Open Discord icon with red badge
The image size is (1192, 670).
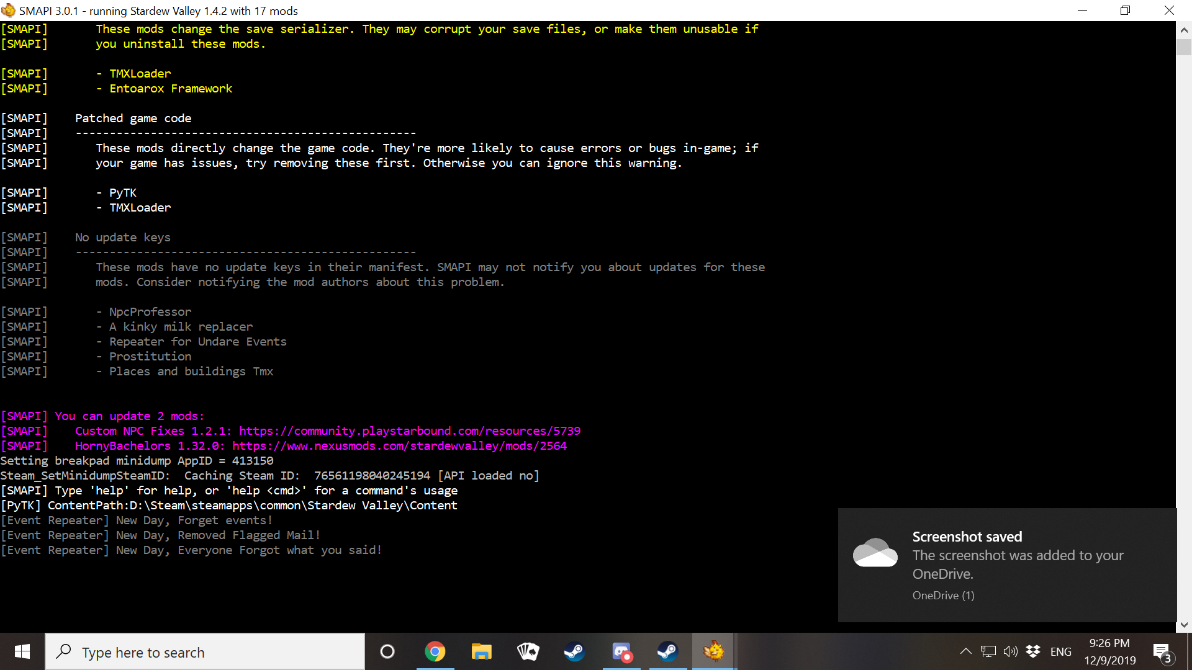[x=621, y=651]
